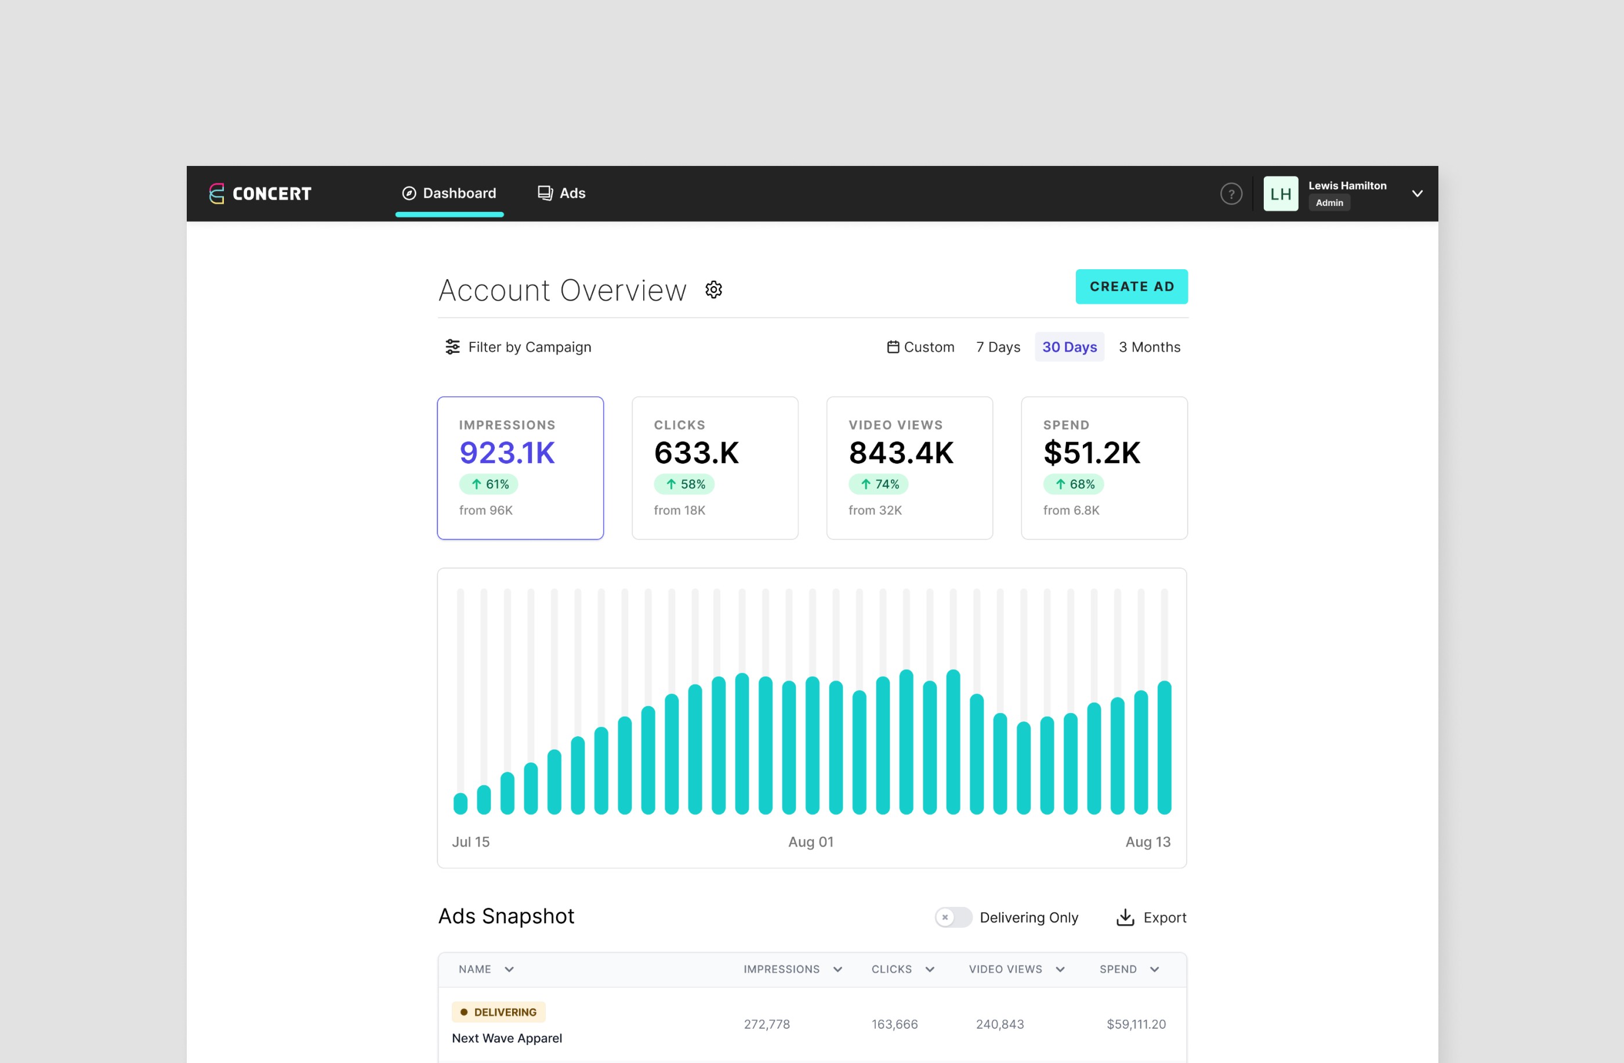Click the Export download icon
The image size is (1624, 1063).
point(1125,917)
